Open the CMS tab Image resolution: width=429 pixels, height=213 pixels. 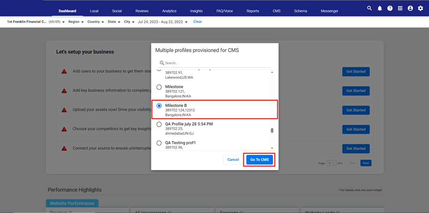tap(277, 11)
